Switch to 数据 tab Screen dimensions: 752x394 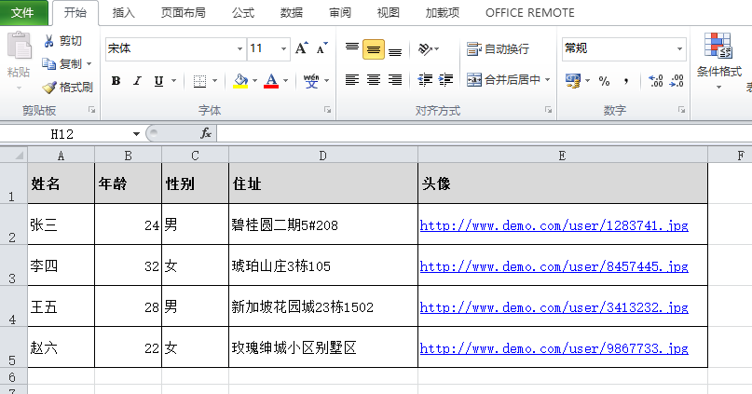click(292, 13)
